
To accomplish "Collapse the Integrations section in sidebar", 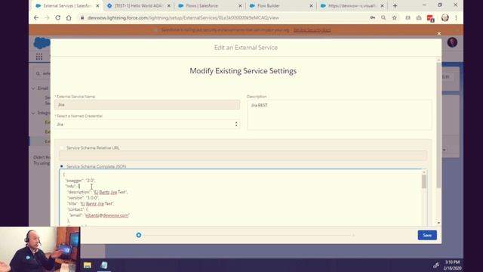I will [x=33, y=113].
